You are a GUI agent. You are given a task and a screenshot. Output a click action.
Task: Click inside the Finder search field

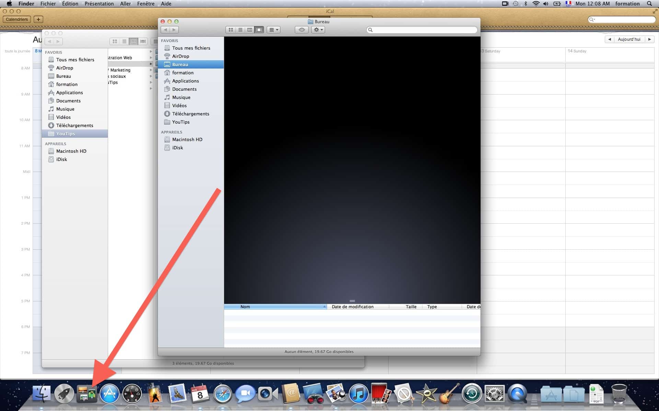point(422,30)
